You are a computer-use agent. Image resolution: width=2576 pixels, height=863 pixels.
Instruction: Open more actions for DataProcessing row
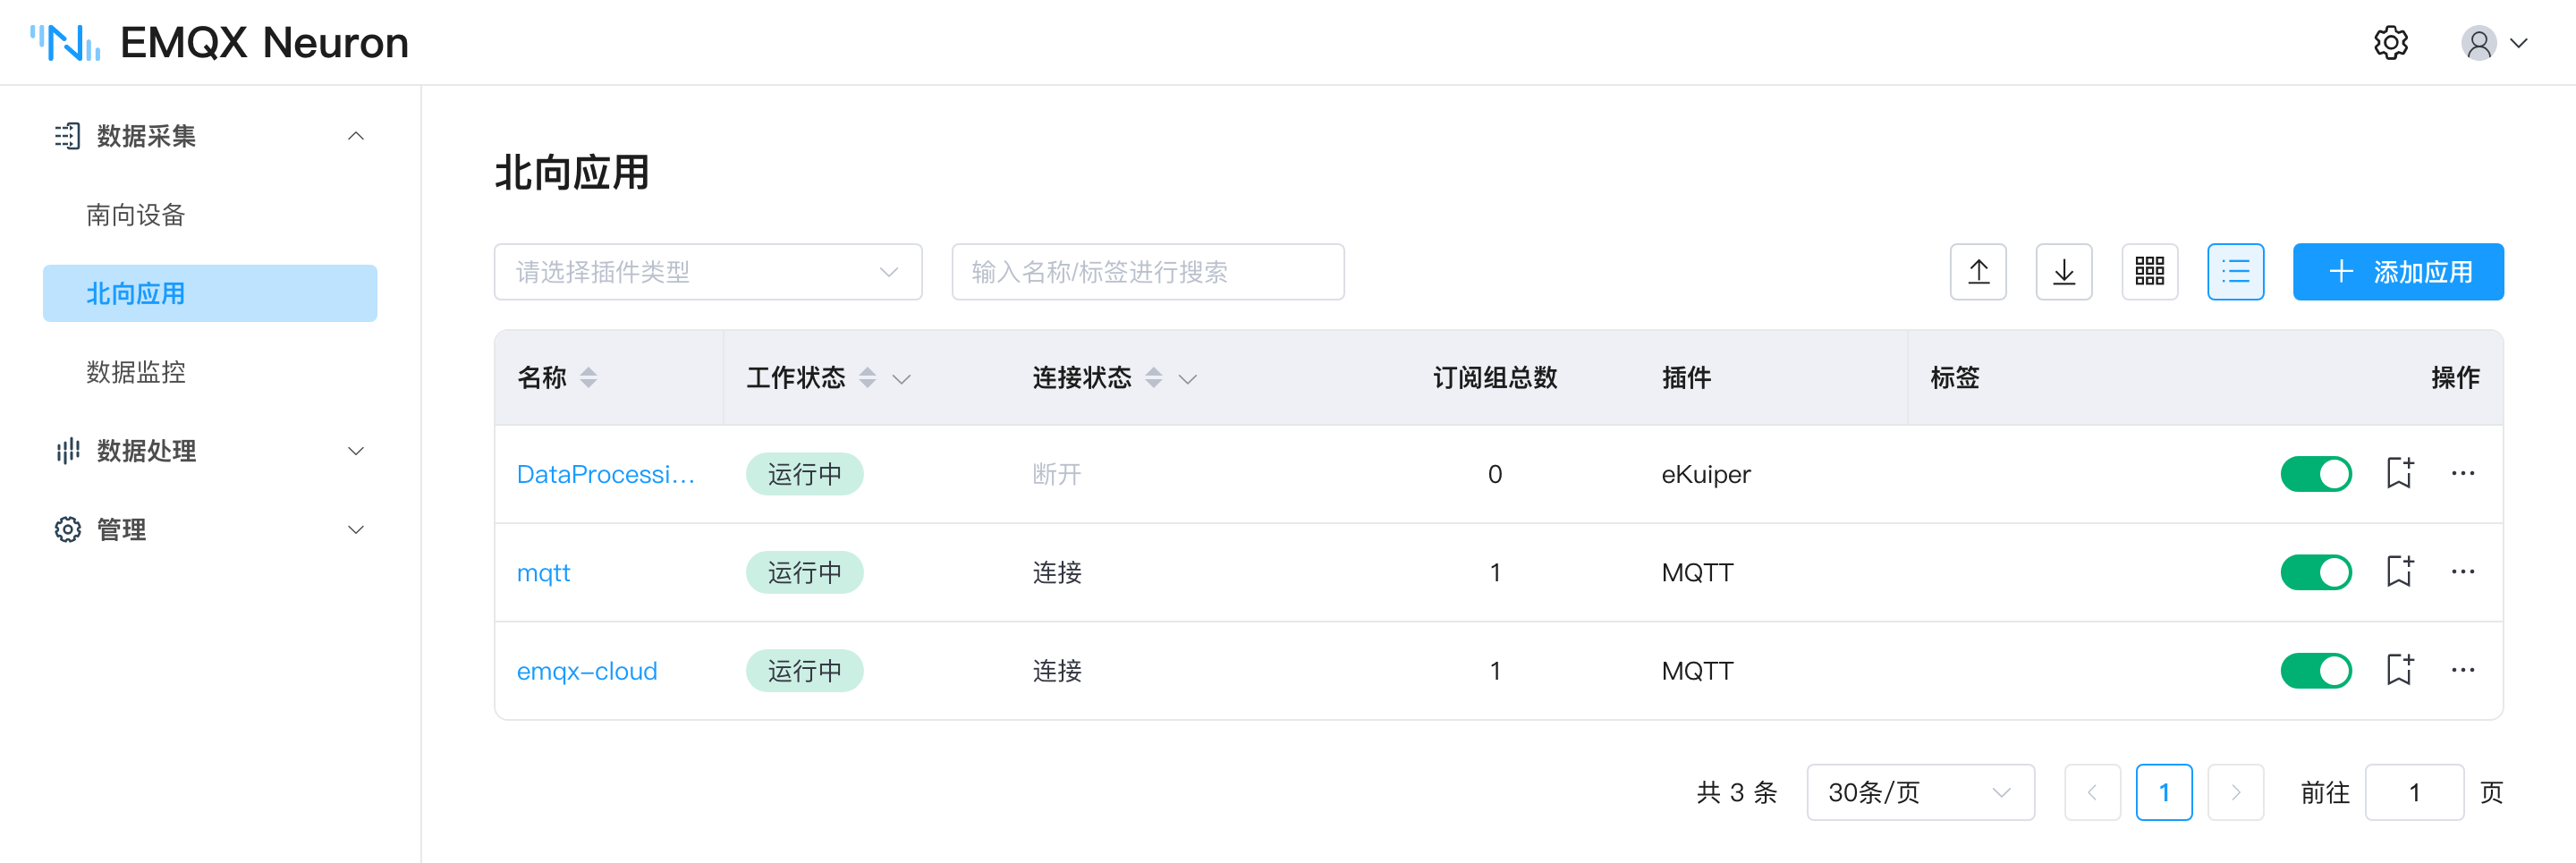tap(2463, 474)
